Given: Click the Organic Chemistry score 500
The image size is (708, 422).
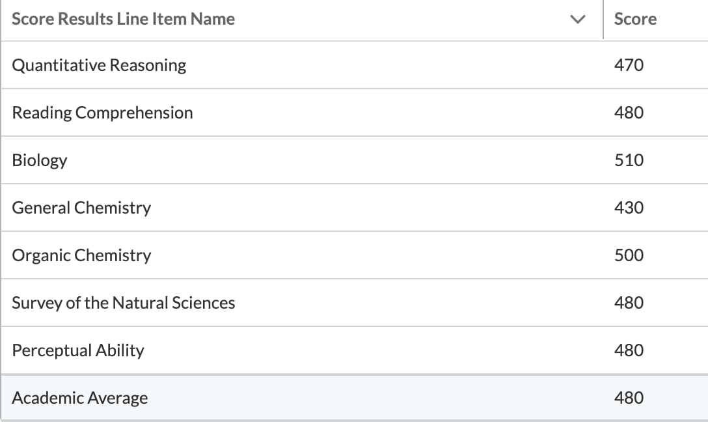Looking at the screenshot, I should (x=629, y=255).
